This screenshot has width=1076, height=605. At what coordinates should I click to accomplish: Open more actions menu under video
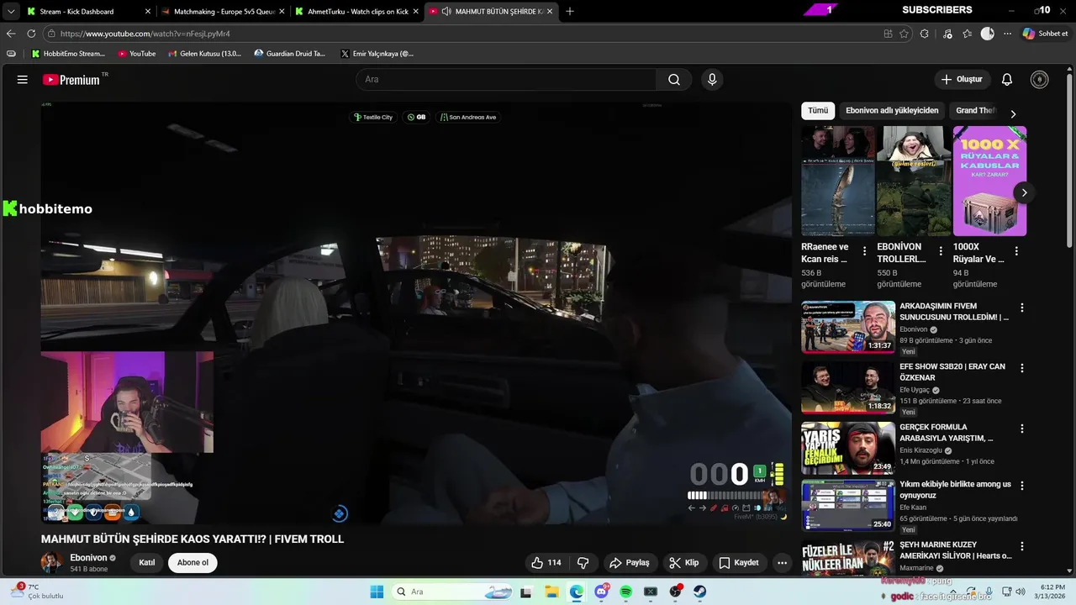pyautogui.click(x=782, y=563)
